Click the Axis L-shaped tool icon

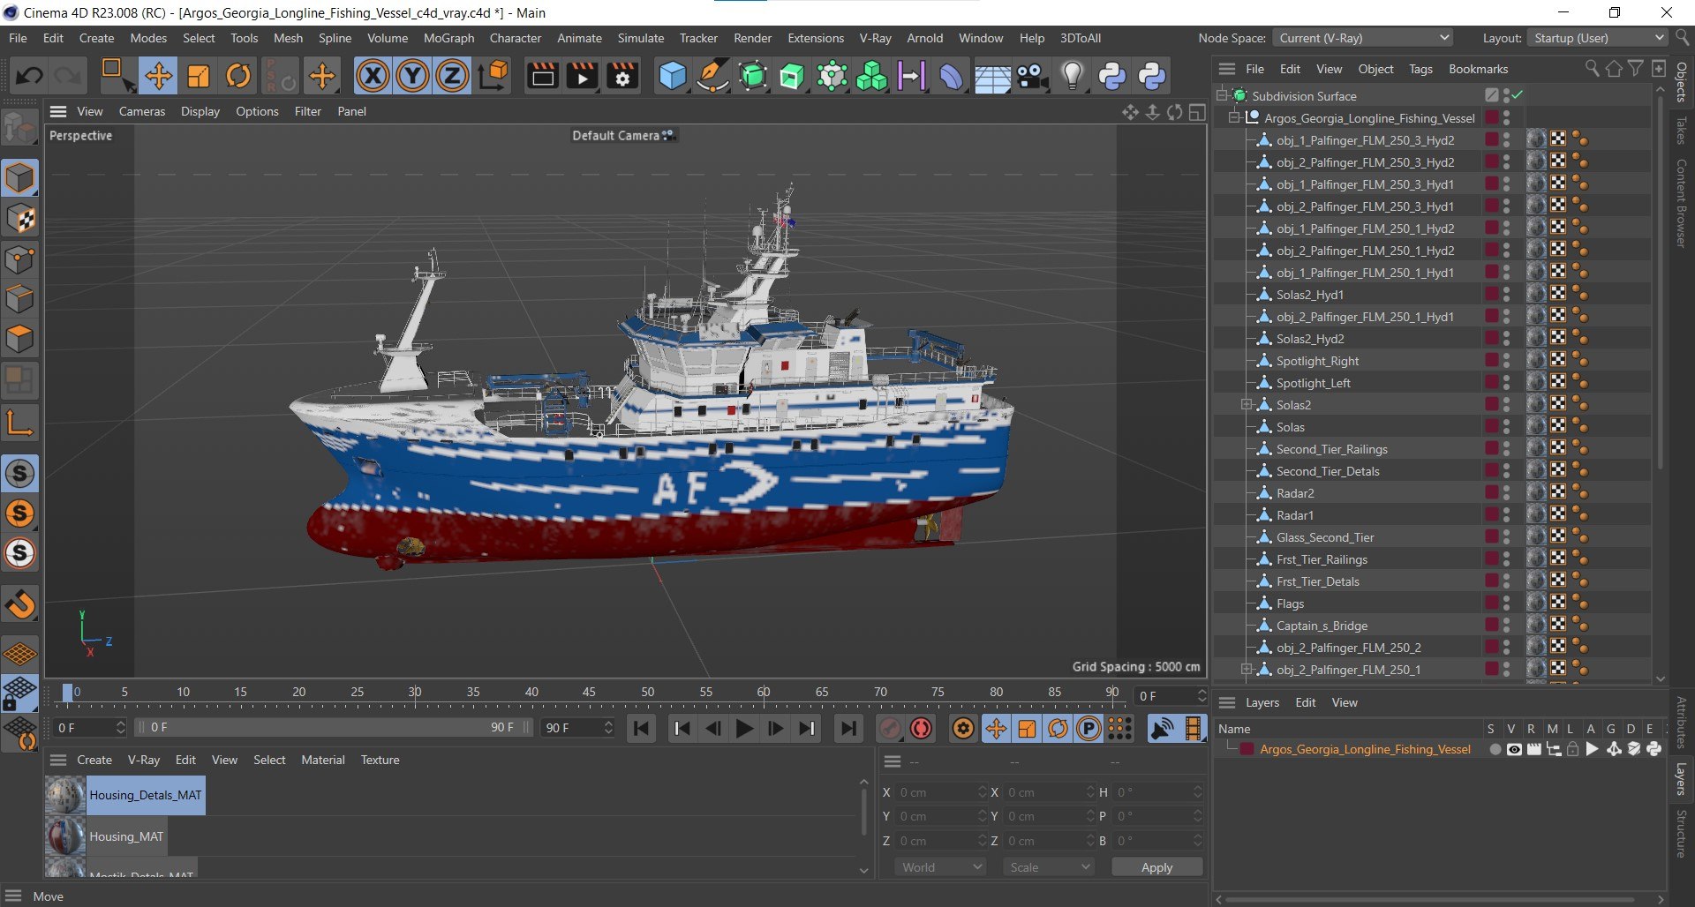[x=19, y=424]
